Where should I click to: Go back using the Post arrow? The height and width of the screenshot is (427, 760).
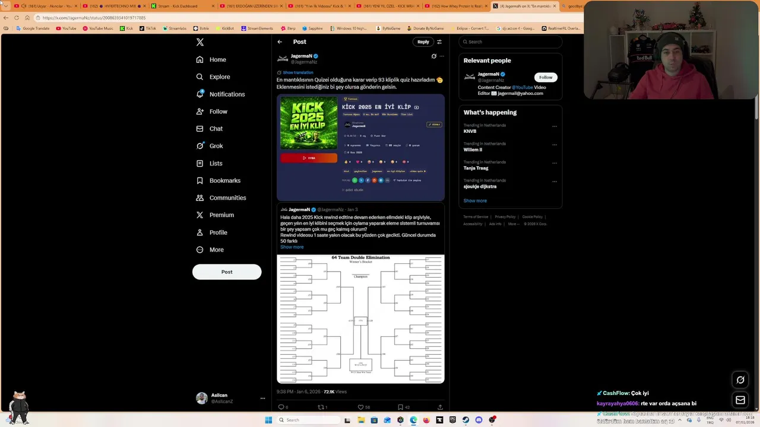click(x=280, y=42)
